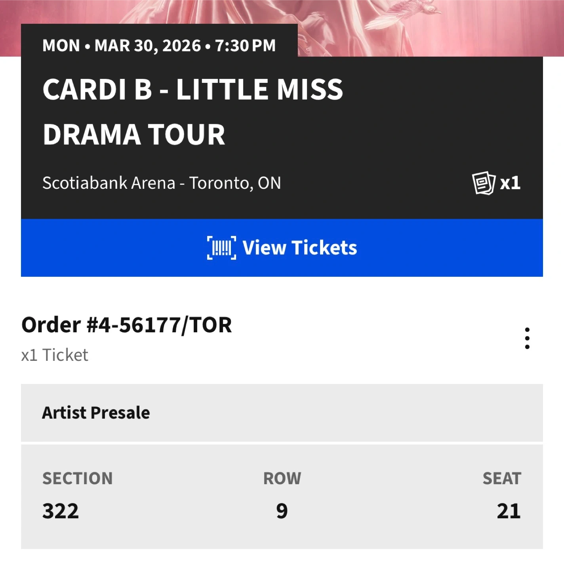Select seat number 21
The width and height of the screenshot is (564, 571).
(x=509, y=511)
